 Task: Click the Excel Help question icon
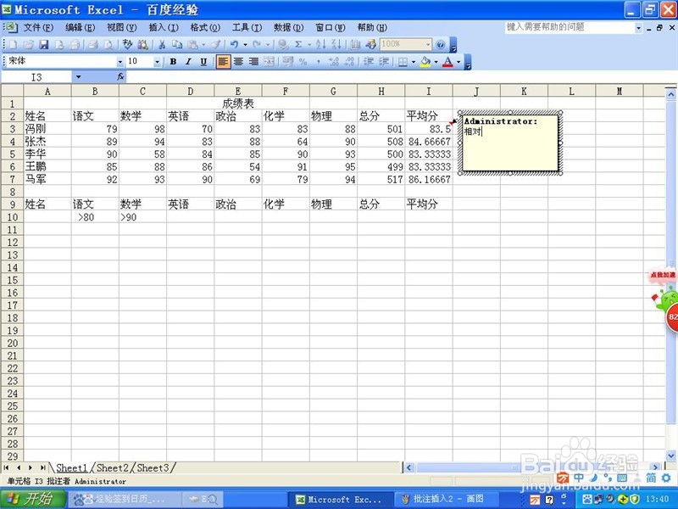[440, 44]
